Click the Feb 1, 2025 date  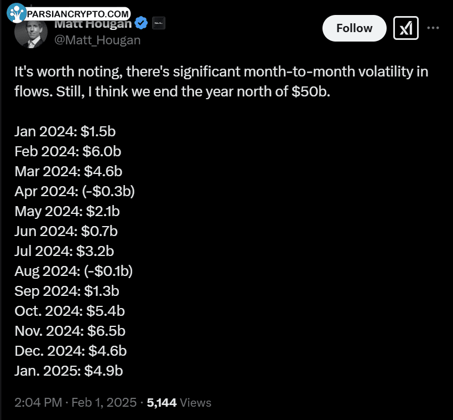[x=104, y=403]
